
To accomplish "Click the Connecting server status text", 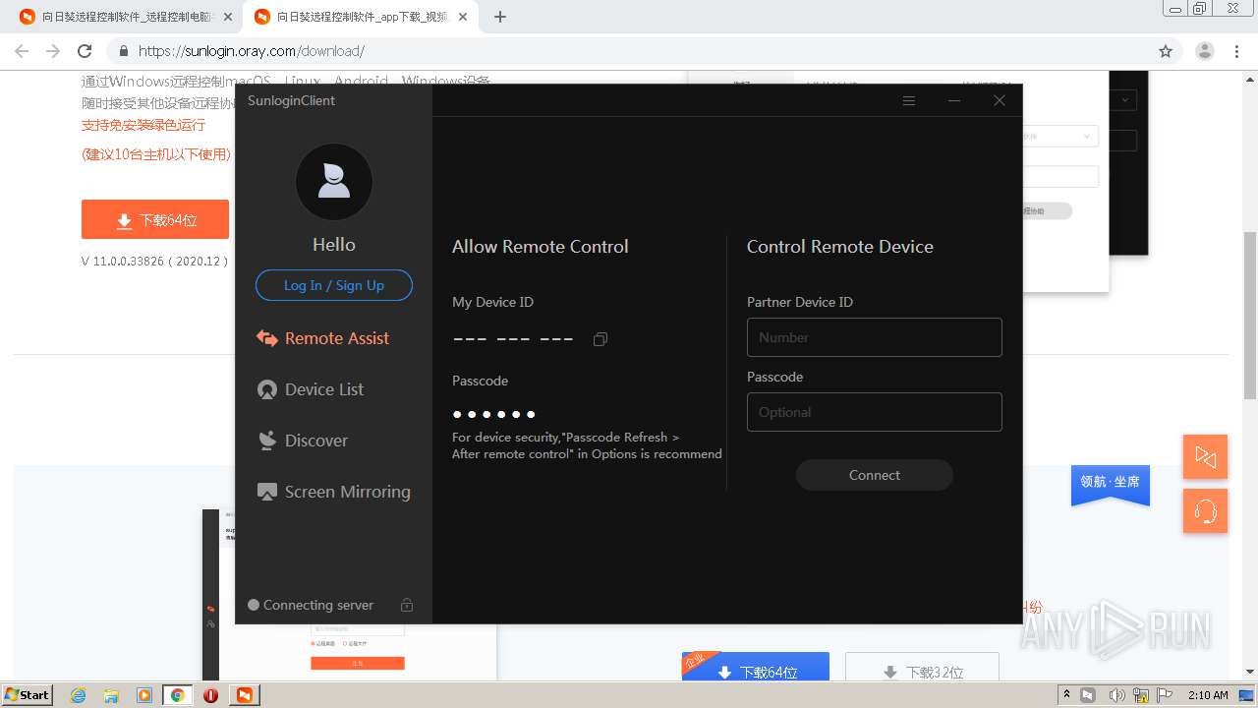I will point(318,605).
